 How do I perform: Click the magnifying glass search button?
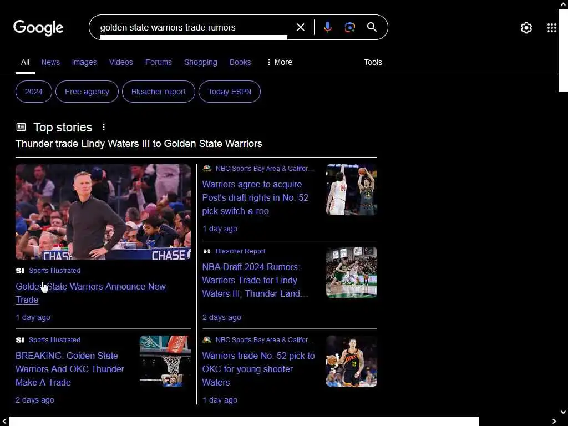372,27
